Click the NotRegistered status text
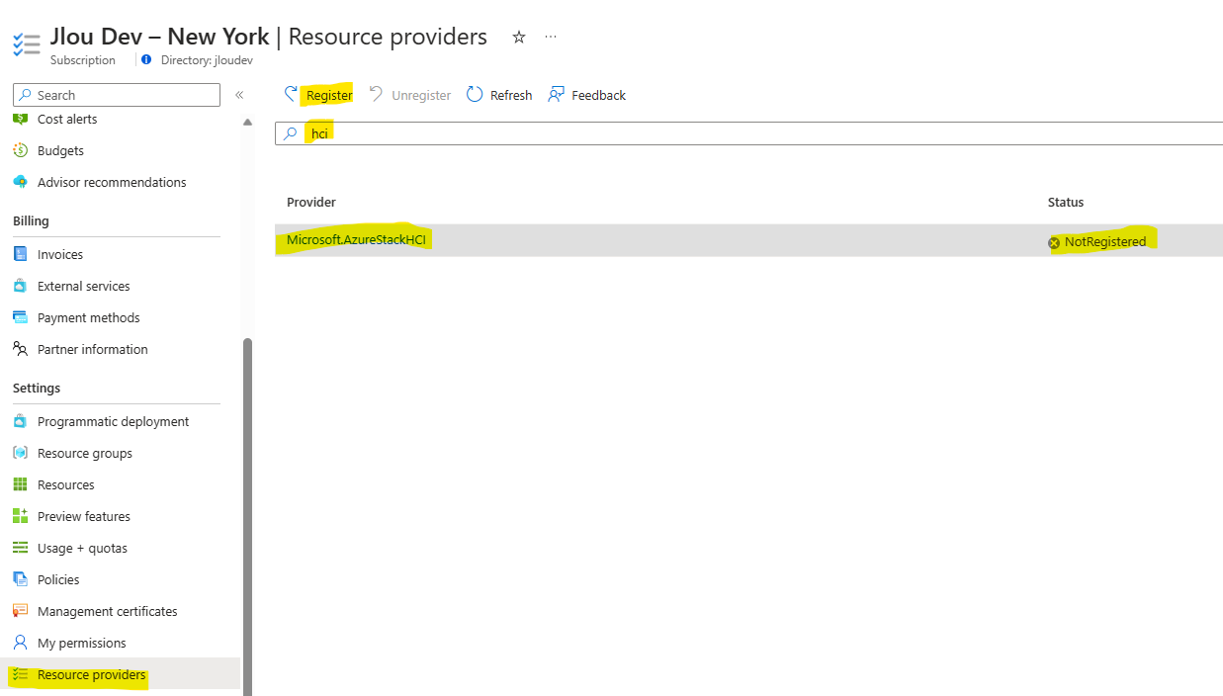Viewport: 1223px width, 696px height. pos(1105,242)
